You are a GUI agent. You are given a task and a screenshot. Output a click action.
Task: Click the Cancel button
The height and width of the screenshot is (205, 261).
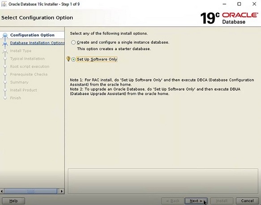[x=248, y=201]
